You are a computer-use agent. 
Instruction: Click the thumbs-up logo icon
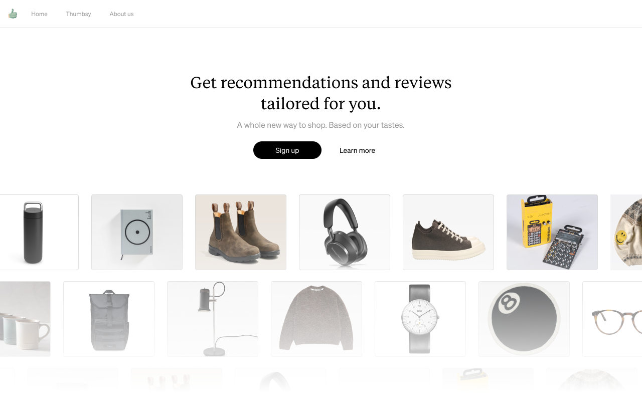(13, 14)
